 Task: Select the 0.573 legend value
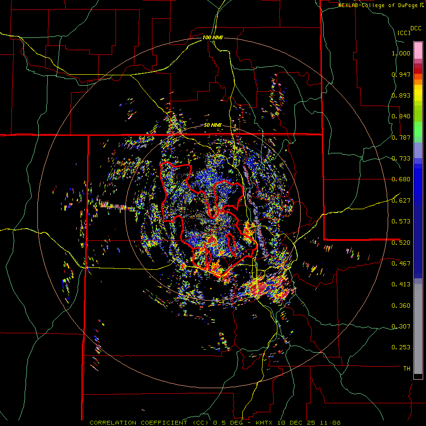coord(401,222)
